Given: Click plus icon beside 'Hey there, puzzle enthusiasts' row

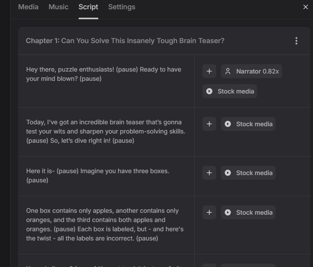Looking at the screenshot, I should coord(209,71).
